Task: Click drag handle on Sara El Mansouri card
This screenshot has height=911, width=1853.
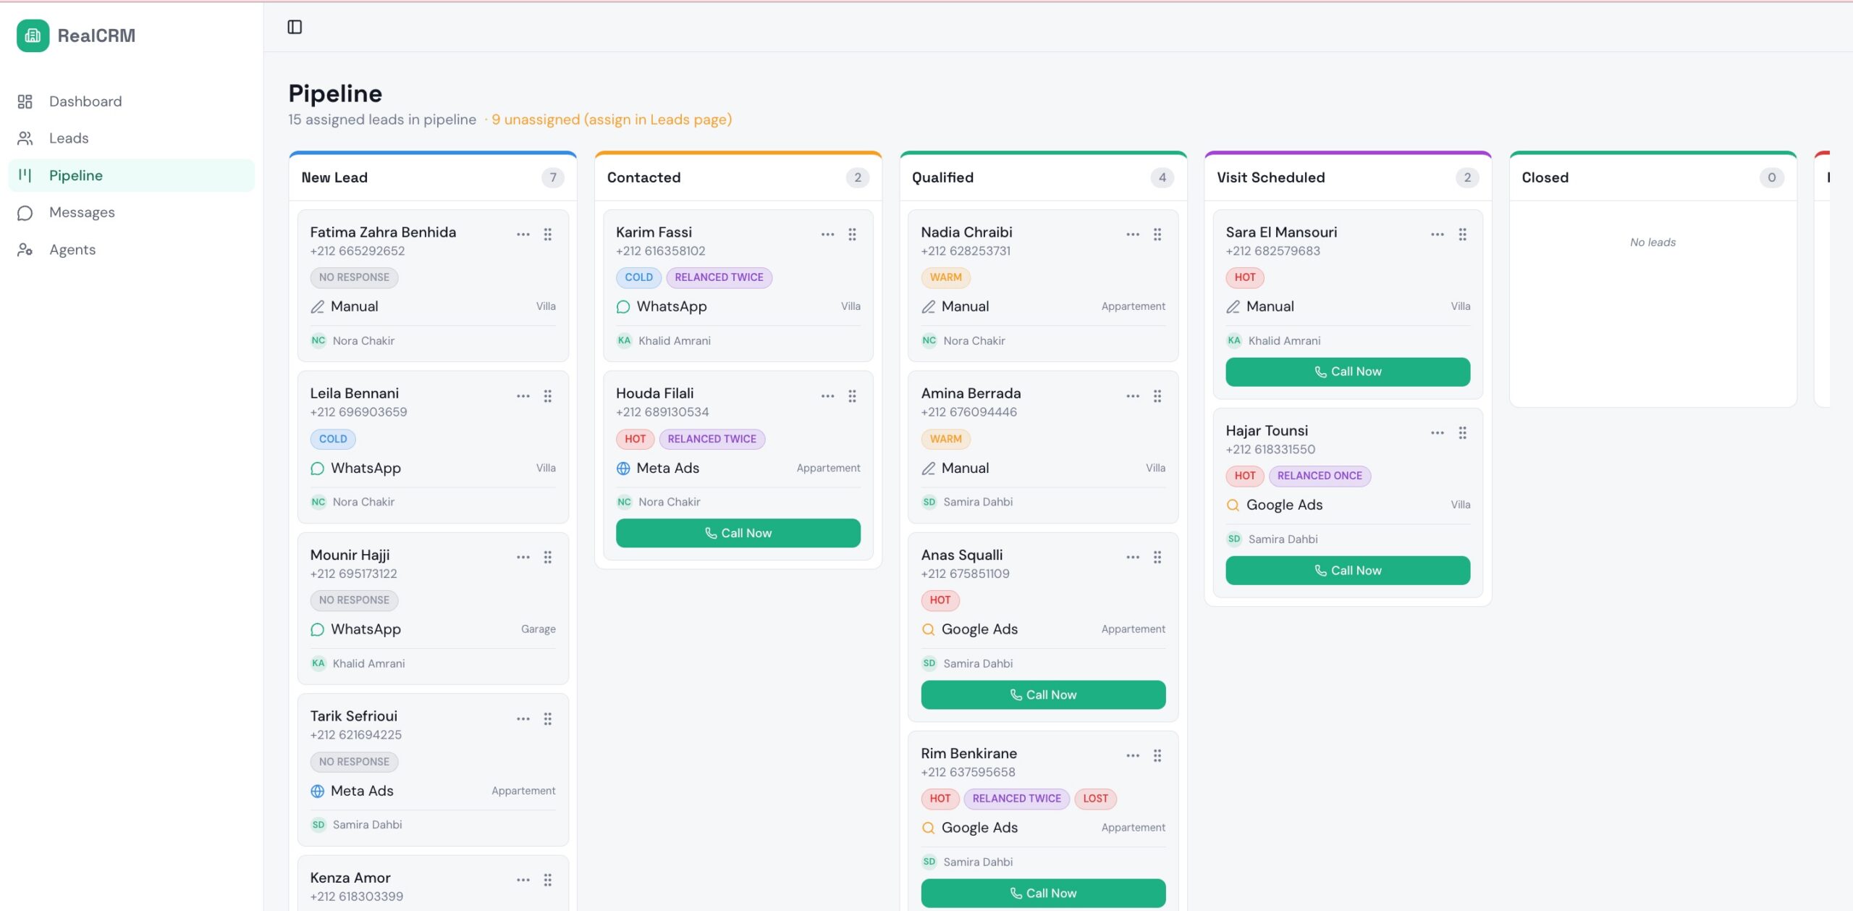Action: [x=1462, y=235]
